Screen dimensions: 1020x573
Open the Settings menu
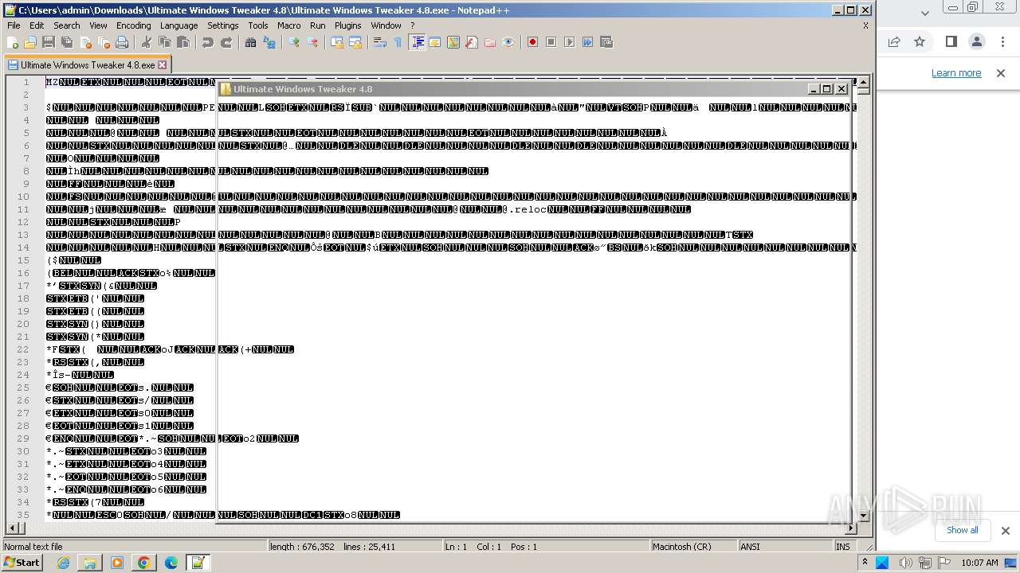coord(222,25)
